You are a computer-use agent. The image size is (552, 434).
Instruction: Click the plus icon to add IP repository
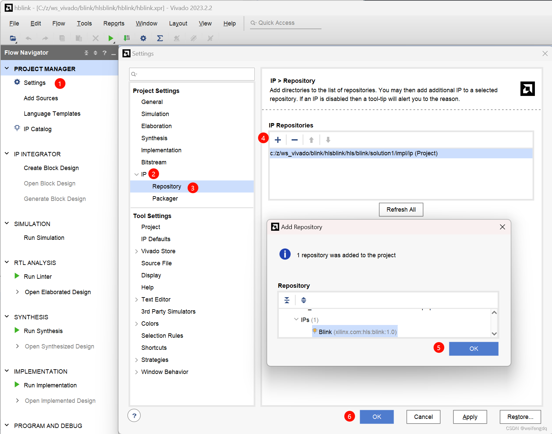click(278, 140)
